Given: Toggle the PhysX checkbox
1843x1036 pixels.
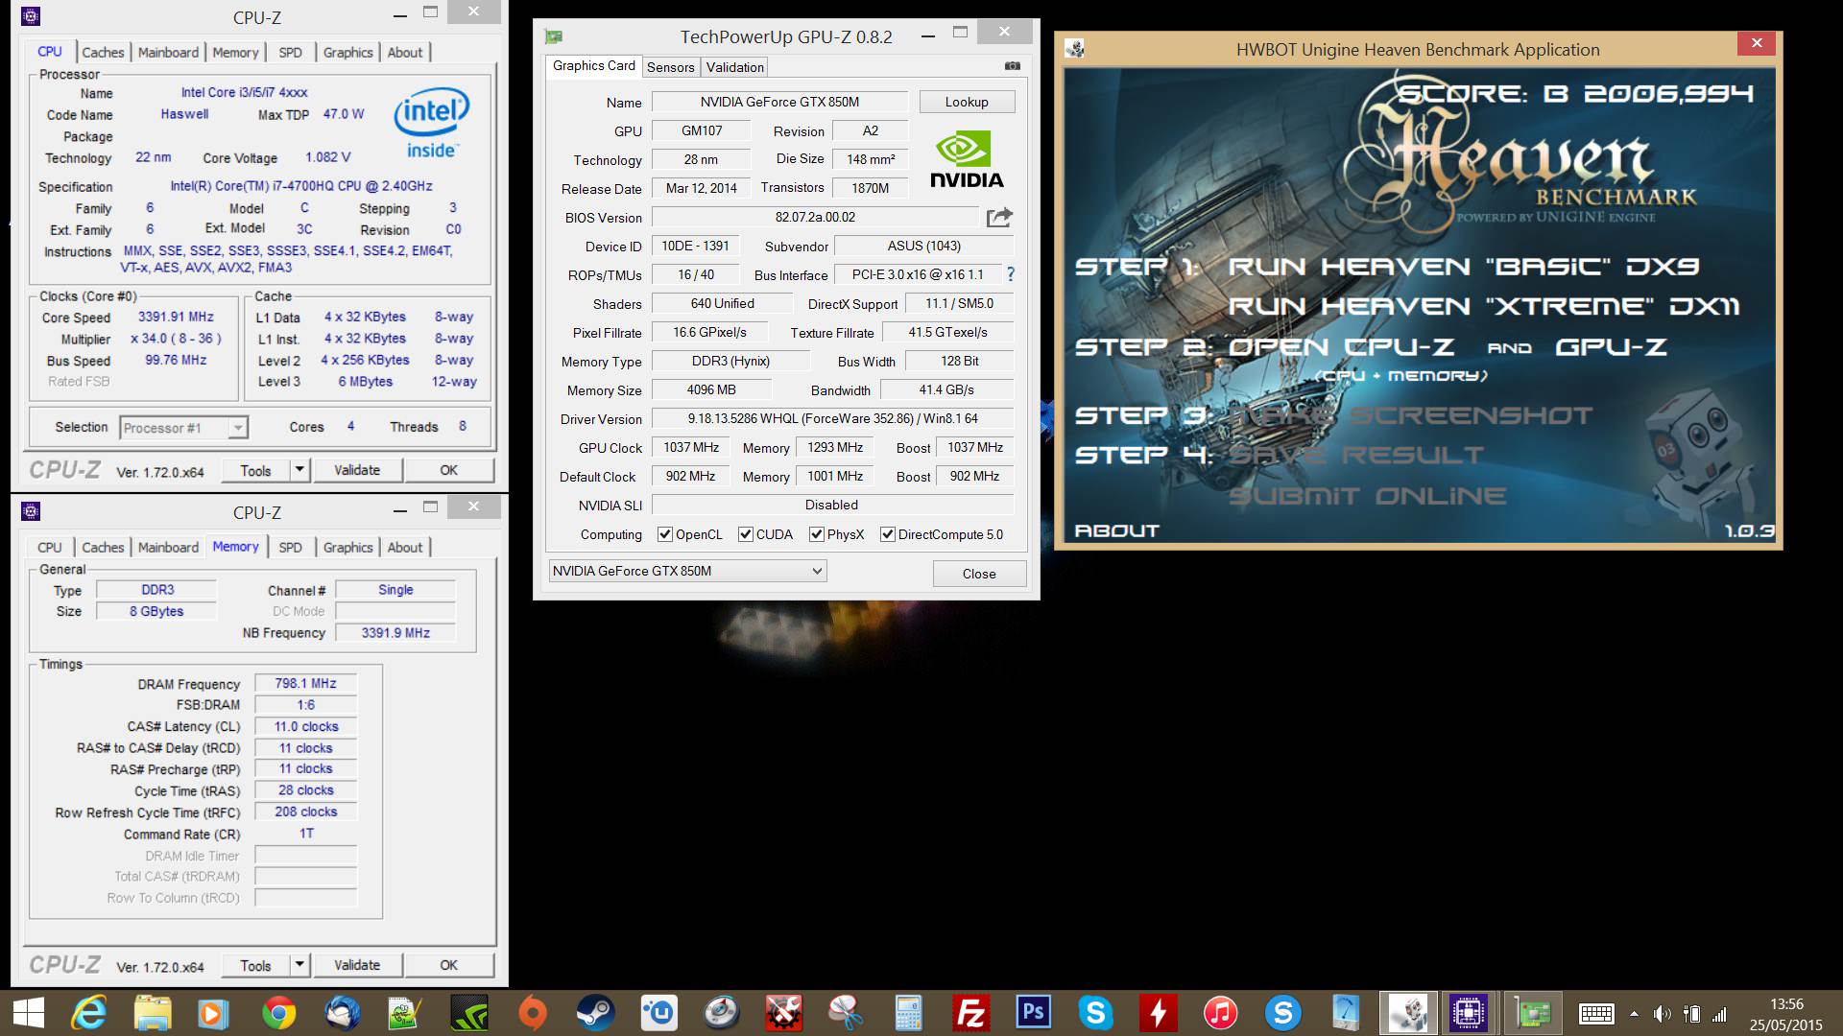Looking at the screenshot, I should click(x=816, y=534).
